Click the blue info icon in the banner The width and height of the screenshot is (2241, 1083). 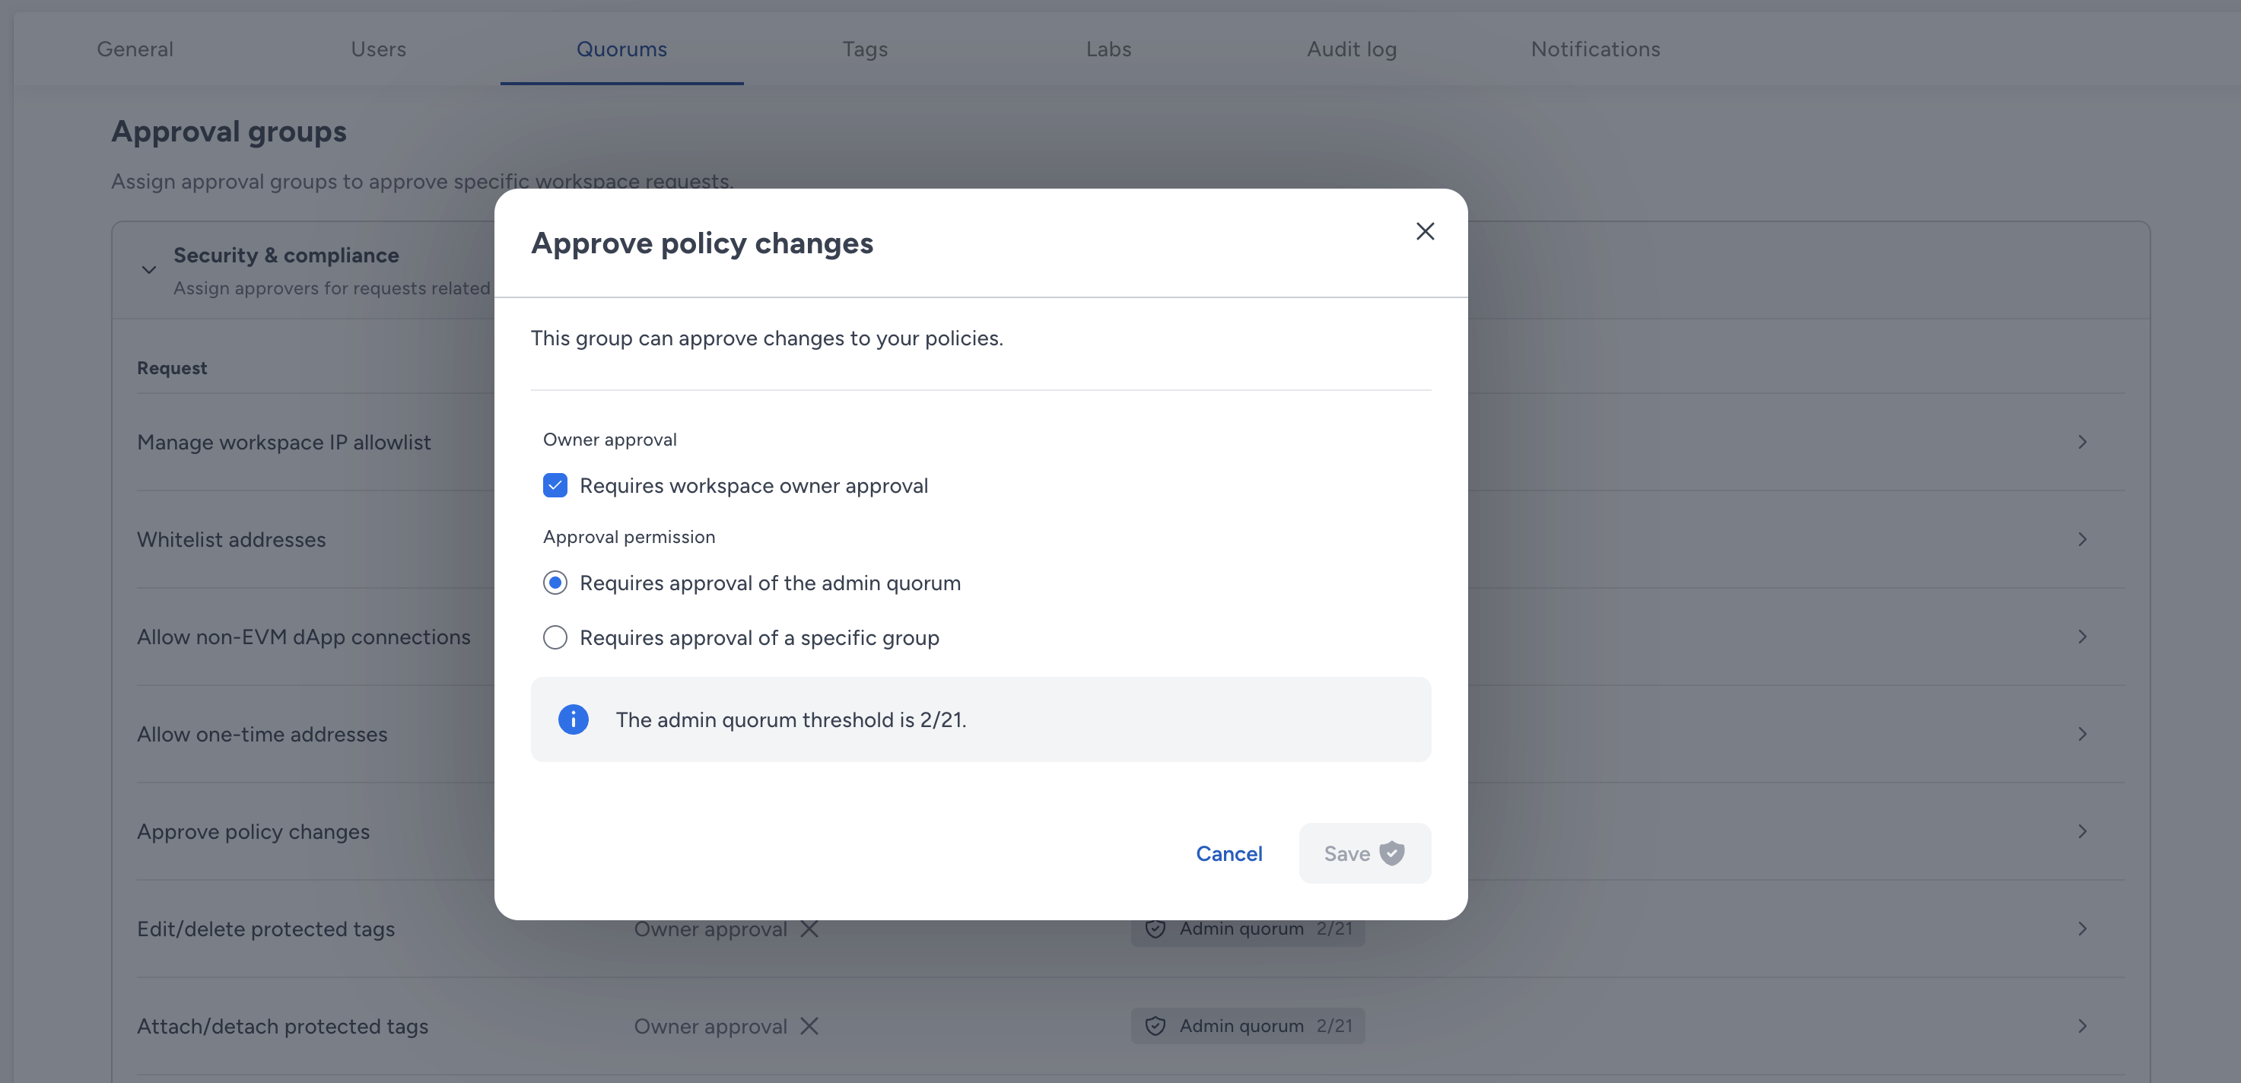pyautogui.click(x=574, y=719)
